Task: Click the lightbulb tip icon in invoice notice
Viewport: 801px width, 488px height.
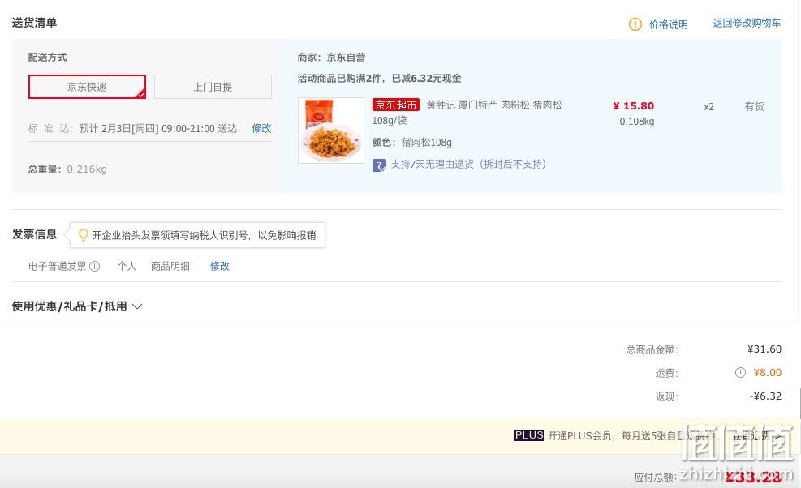Action: 83,235
